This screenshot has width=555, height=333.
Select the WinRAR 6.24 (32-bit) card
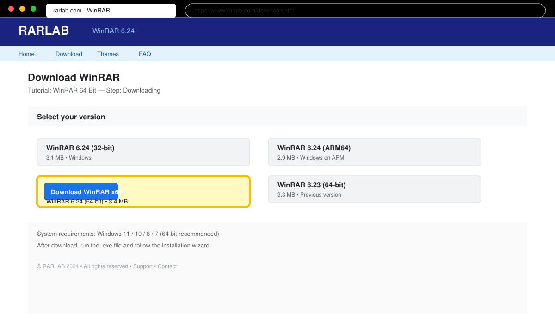(143, 152)
